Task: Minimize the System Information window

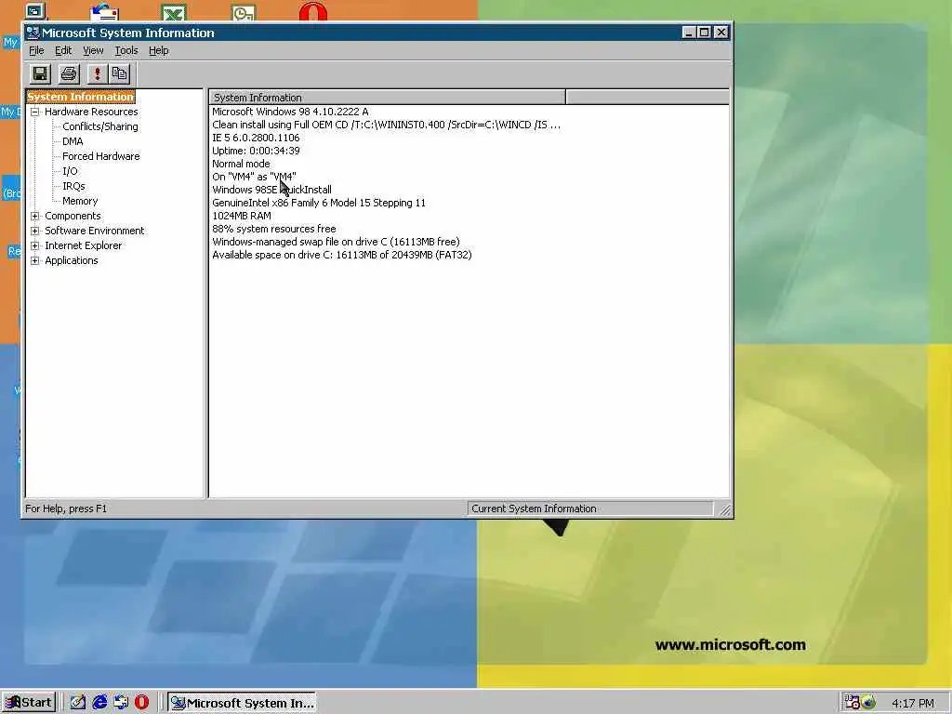Action: (688, 33)
